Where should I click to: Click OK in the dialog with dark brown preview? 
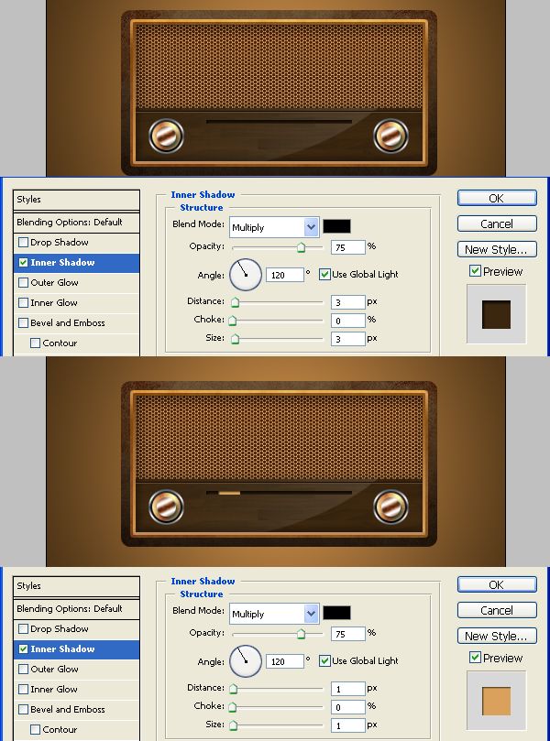(497, 198)
